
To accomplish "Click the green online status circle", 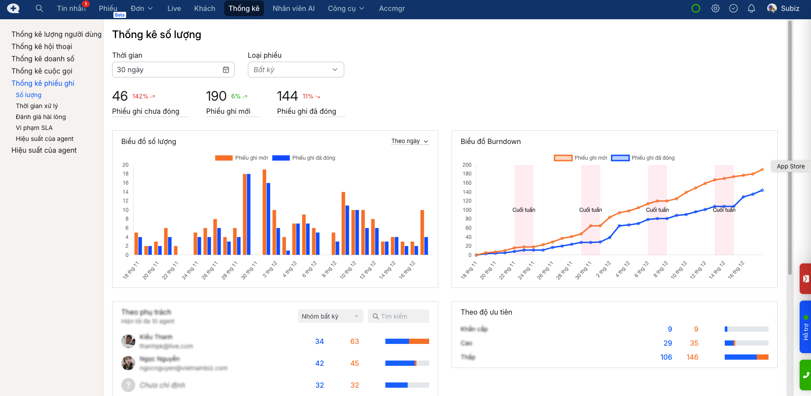I will tap(695, 8).
